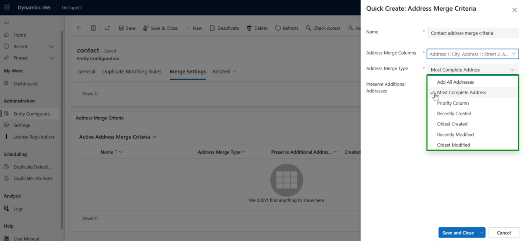
Task: Select Add All Addresses option
Action: [x=455, y=82]
